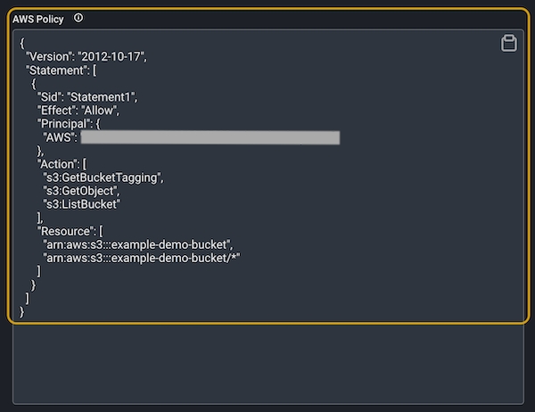This screenshot has width=535, height=412.
Task: Place cursor on the "Action" key
Action: coord(59,164)
